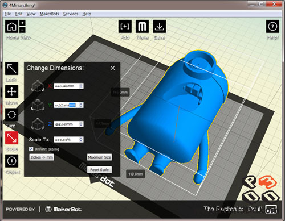Adjust the Scale To spinner arrows

(81, 140)
